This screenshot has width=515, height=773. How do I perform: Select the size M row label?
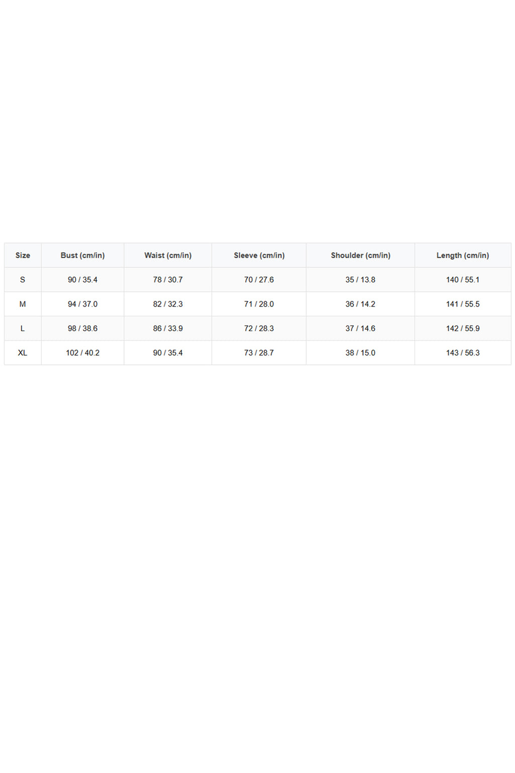pyautogui.click(x=23, y=304)
